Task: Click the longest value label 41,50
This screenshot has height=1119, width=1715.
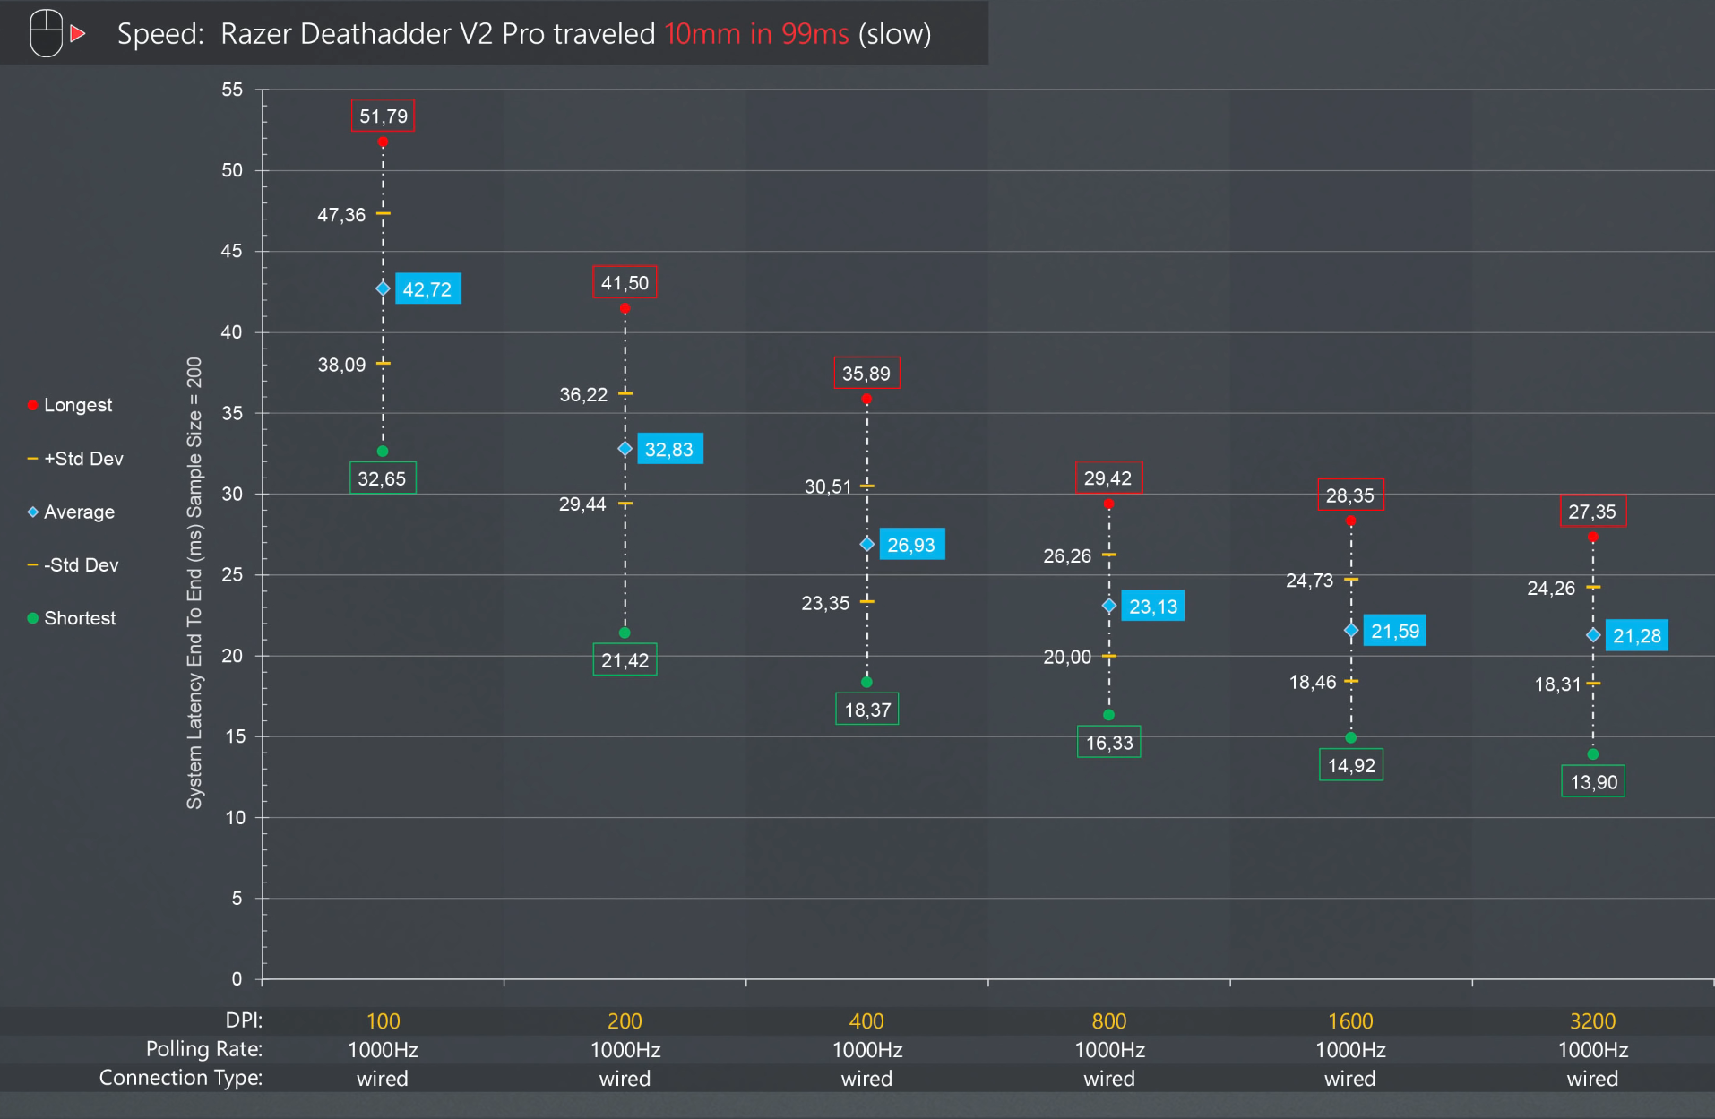Action: tap(625, 283)
